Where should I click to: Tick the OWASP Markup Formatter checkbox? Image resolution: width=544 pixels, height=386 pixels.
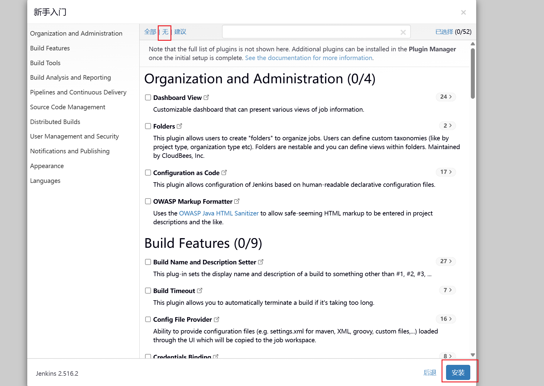point(148,201)
